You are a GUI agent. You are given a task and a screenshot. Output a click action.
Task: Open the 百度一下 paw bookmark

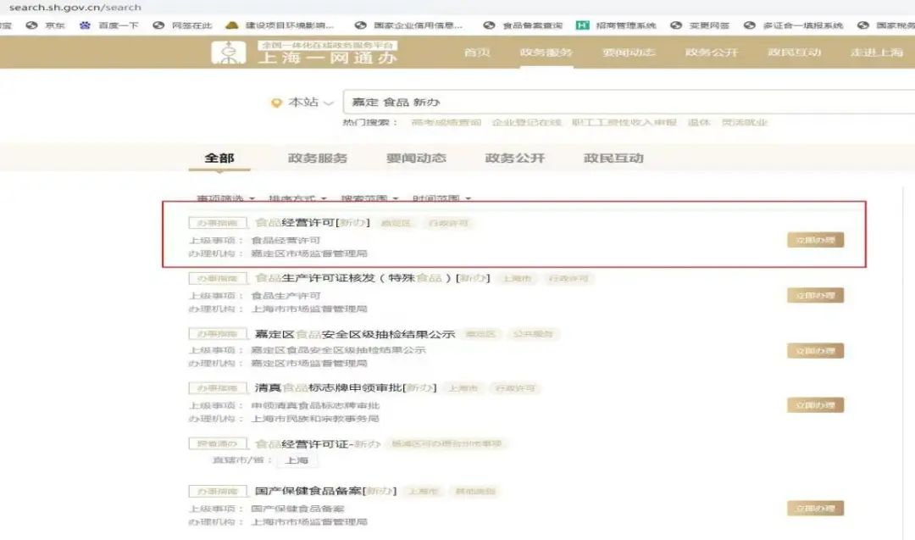click(85, 25)
